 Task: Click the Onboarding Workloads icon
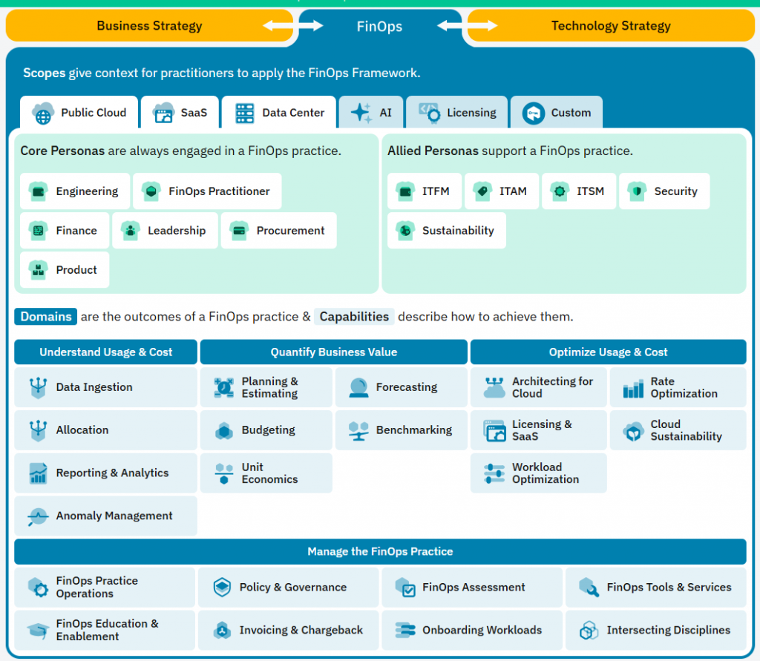(405, 630)
